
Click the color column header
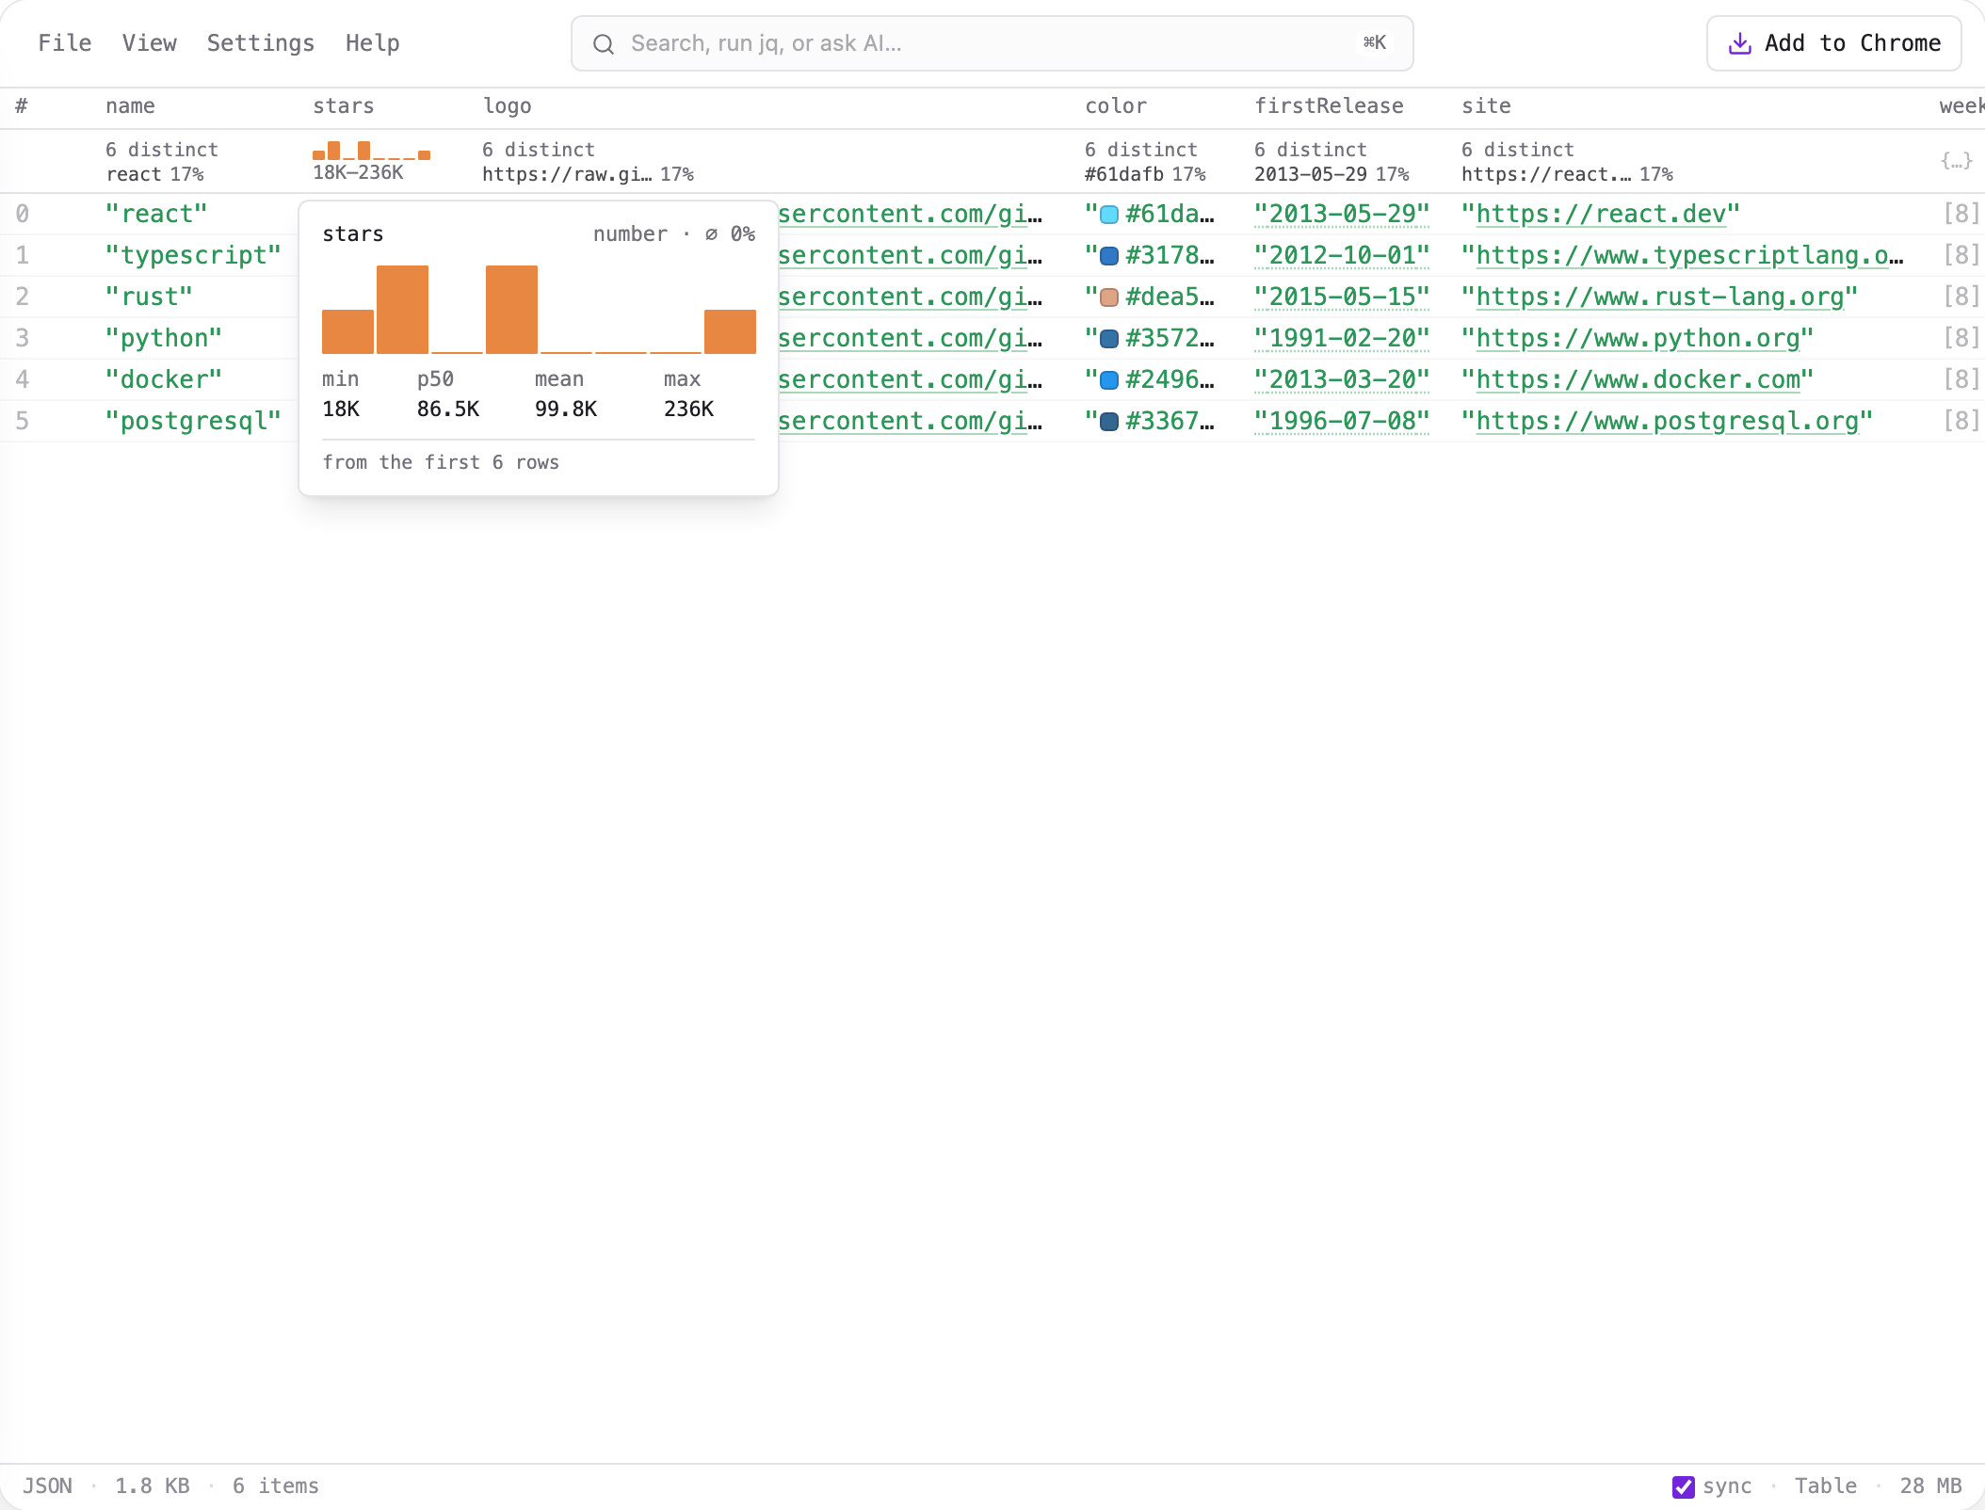(x=1116, y=106)
